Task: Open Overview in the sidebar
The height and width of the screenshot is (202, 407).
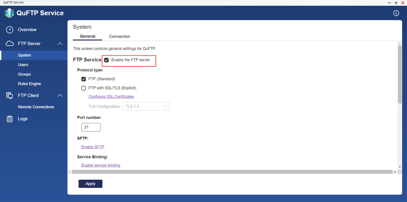Action: [x=27, y=30]
